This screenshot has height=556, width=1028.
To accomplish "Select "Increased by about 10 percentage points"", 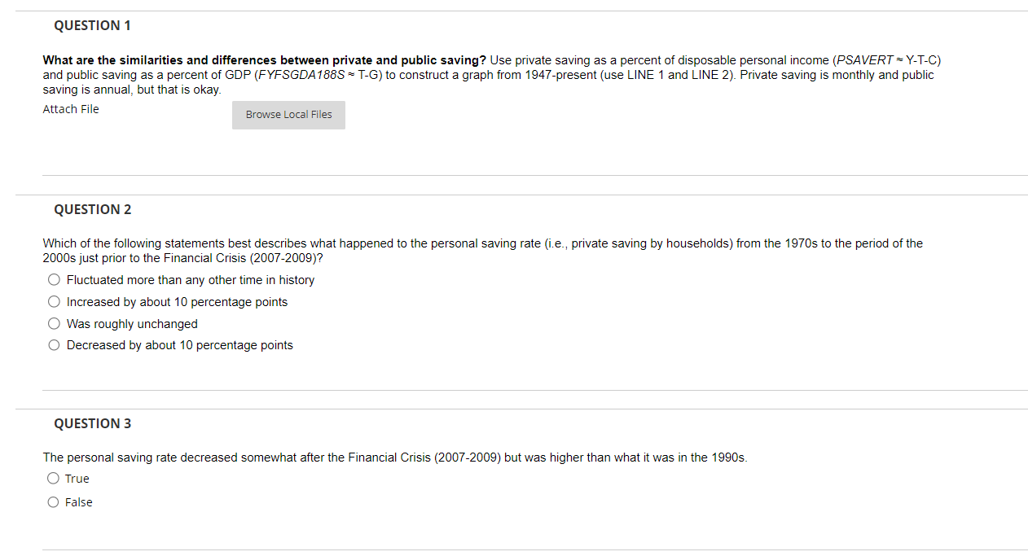I will 54,301.
